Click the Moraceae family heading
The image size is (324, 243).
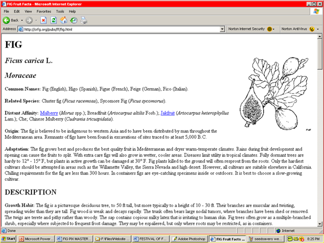[x=20, y=75]
